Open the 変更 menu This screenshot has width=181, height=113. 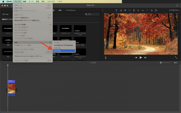click(x=37, y=2)
